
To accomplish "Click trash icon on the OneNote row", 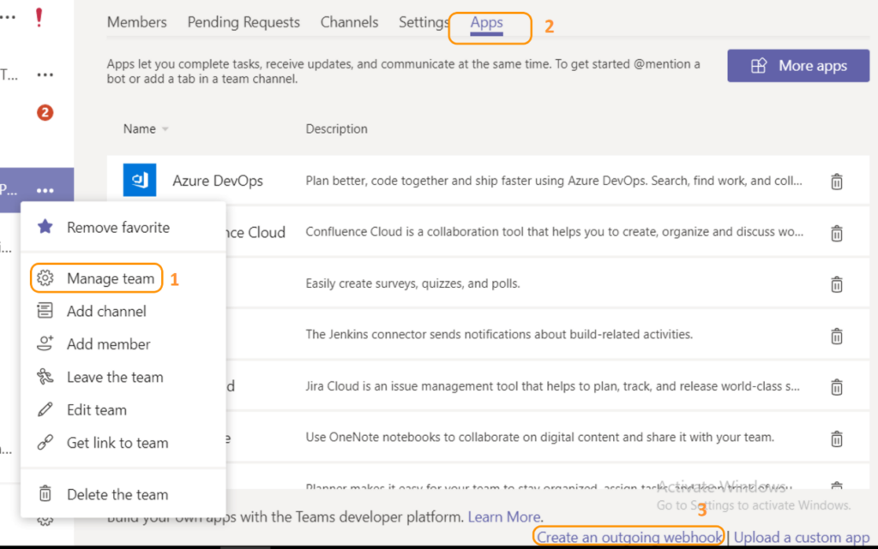I will click(x=837, y=439).
